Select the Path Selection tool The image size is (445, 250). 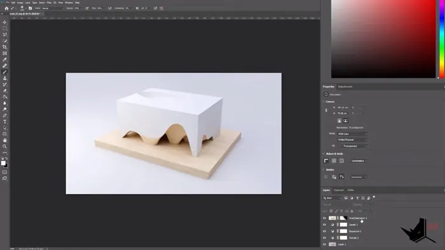(x=4, y=128)
